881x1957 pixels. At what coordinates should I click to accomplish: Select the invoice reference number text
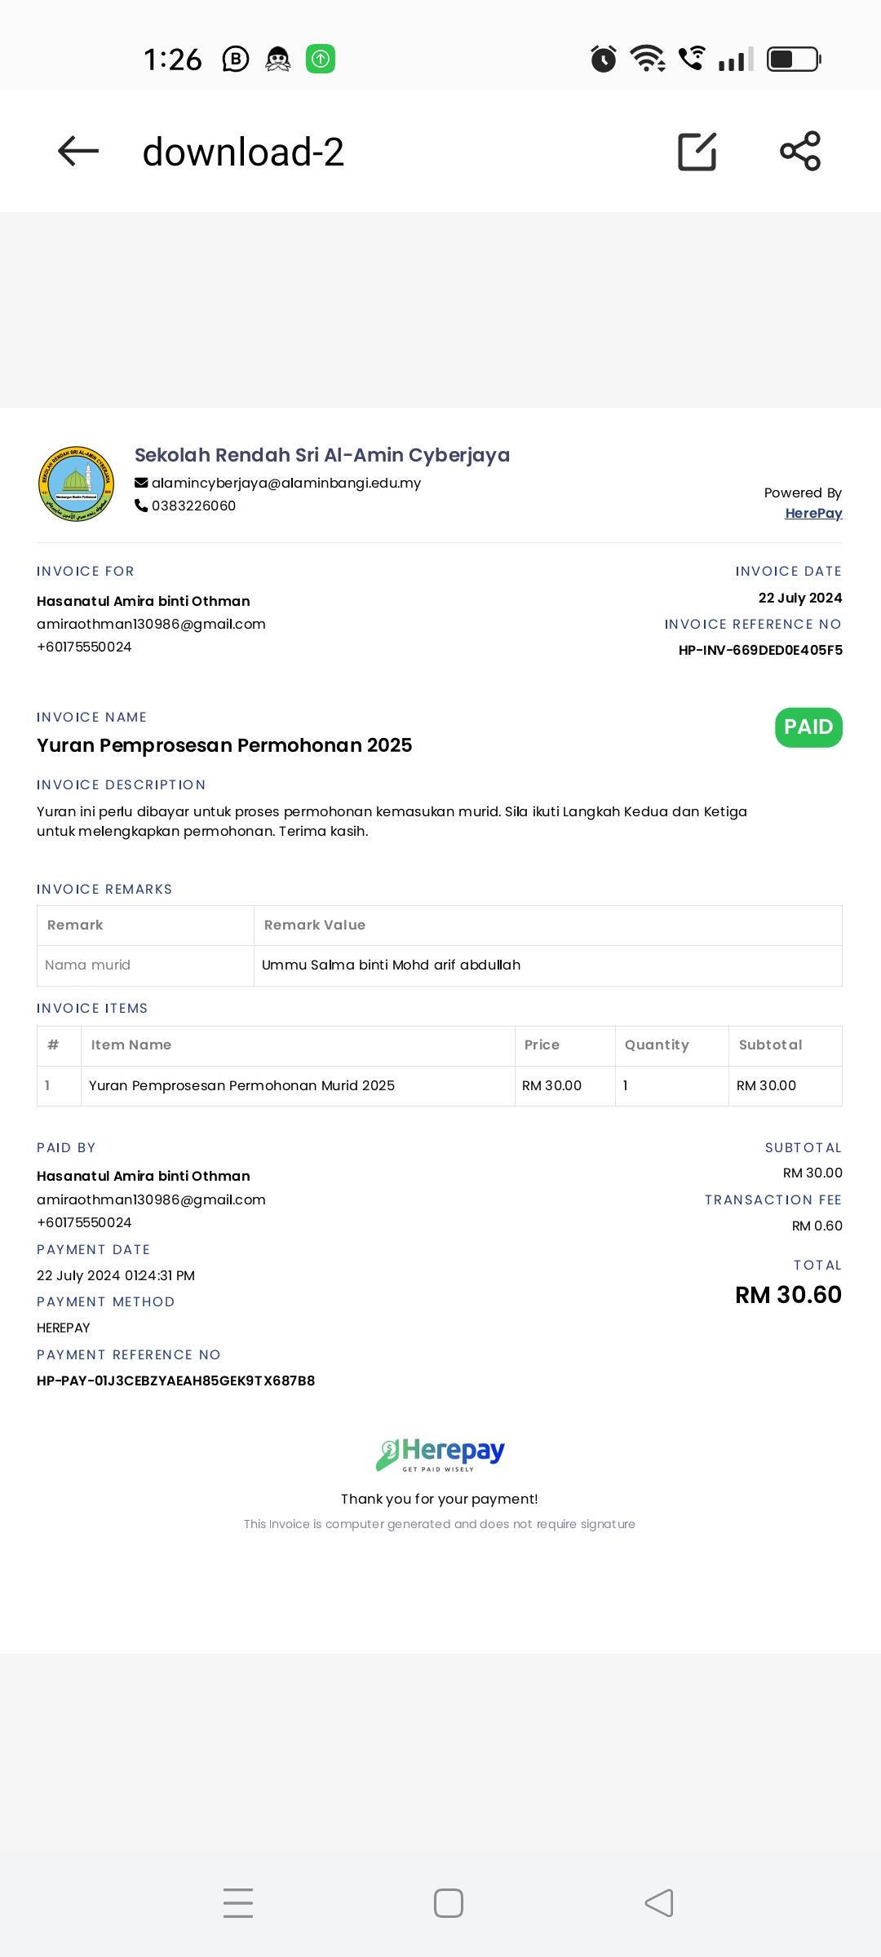pyautogui.click(x=760, y=650)
